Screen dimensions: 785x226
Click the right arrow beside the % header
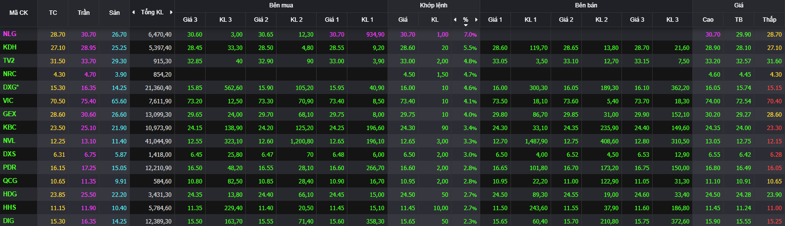476,19
